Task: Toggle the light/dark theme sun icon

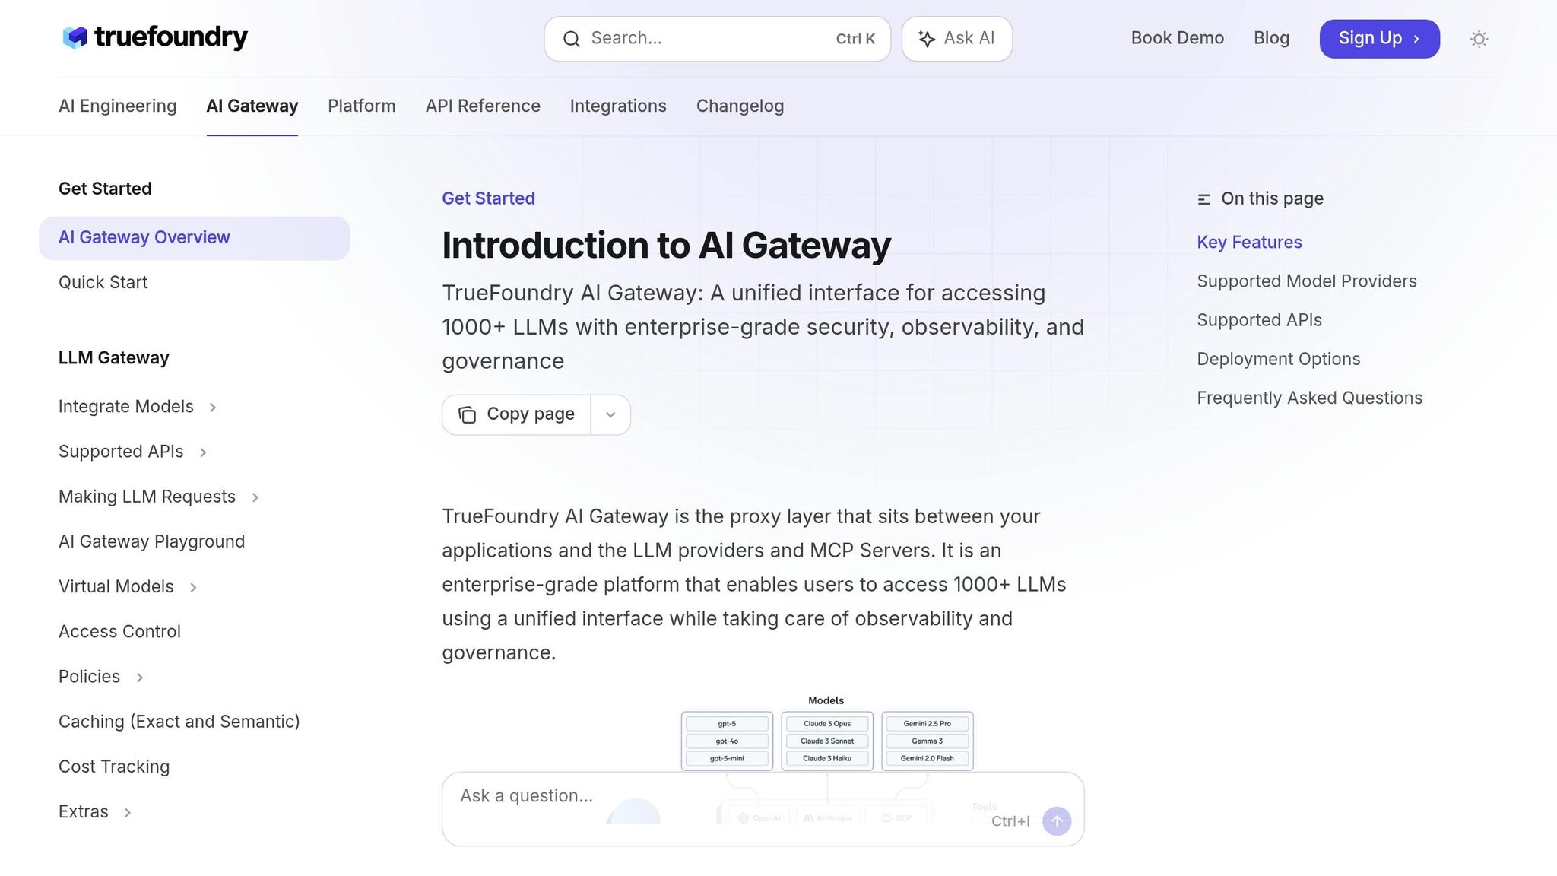Action: point(1479,39)
